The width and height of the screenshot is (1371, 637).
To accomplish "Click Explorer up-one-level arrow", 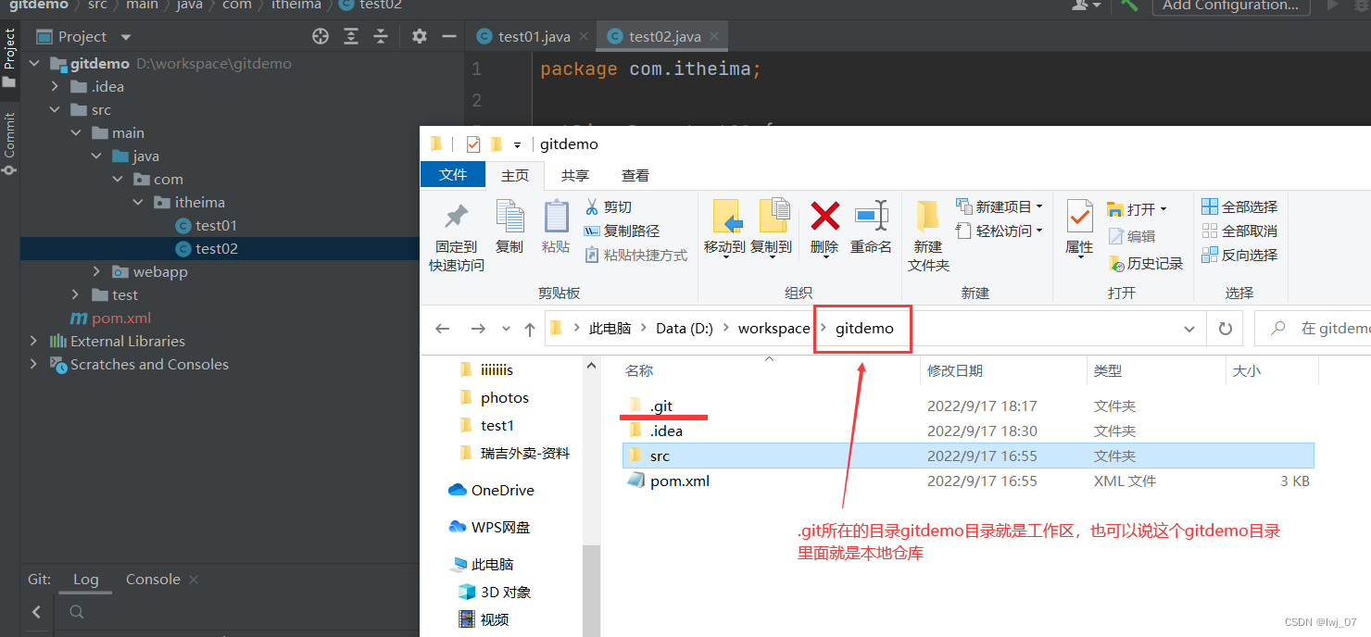I will [529, 329].
